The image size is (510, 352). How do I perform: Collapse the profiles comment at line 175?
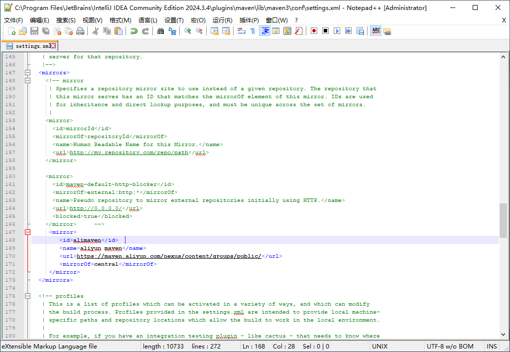(28, 296)
